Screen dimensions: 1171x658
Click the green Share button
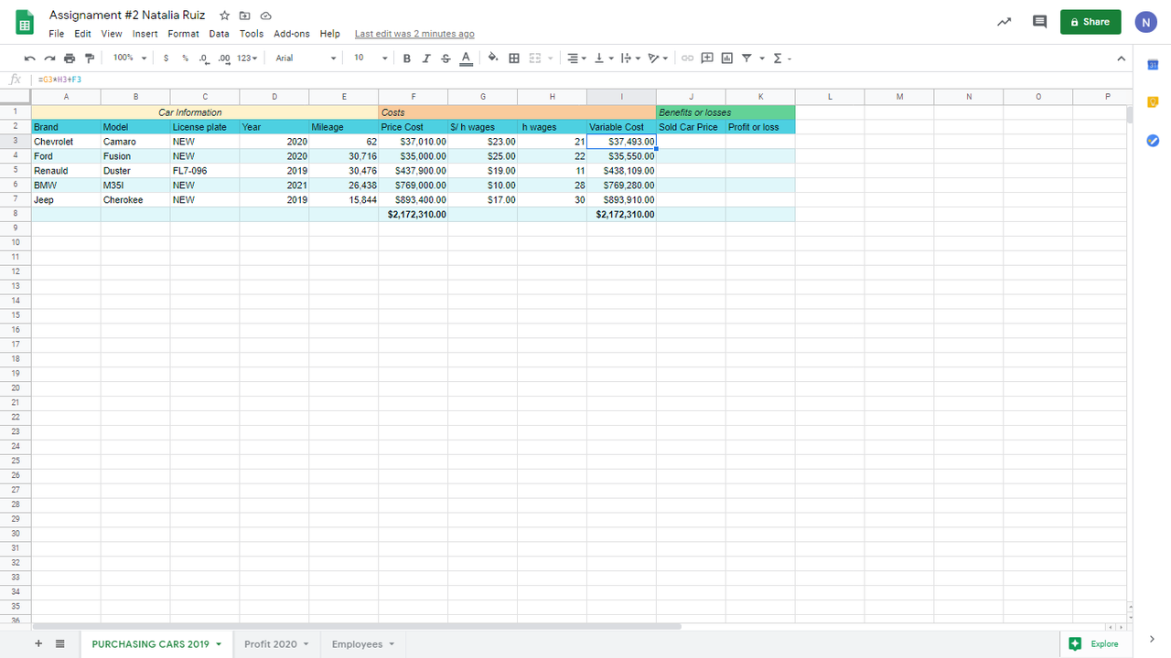1090,22
